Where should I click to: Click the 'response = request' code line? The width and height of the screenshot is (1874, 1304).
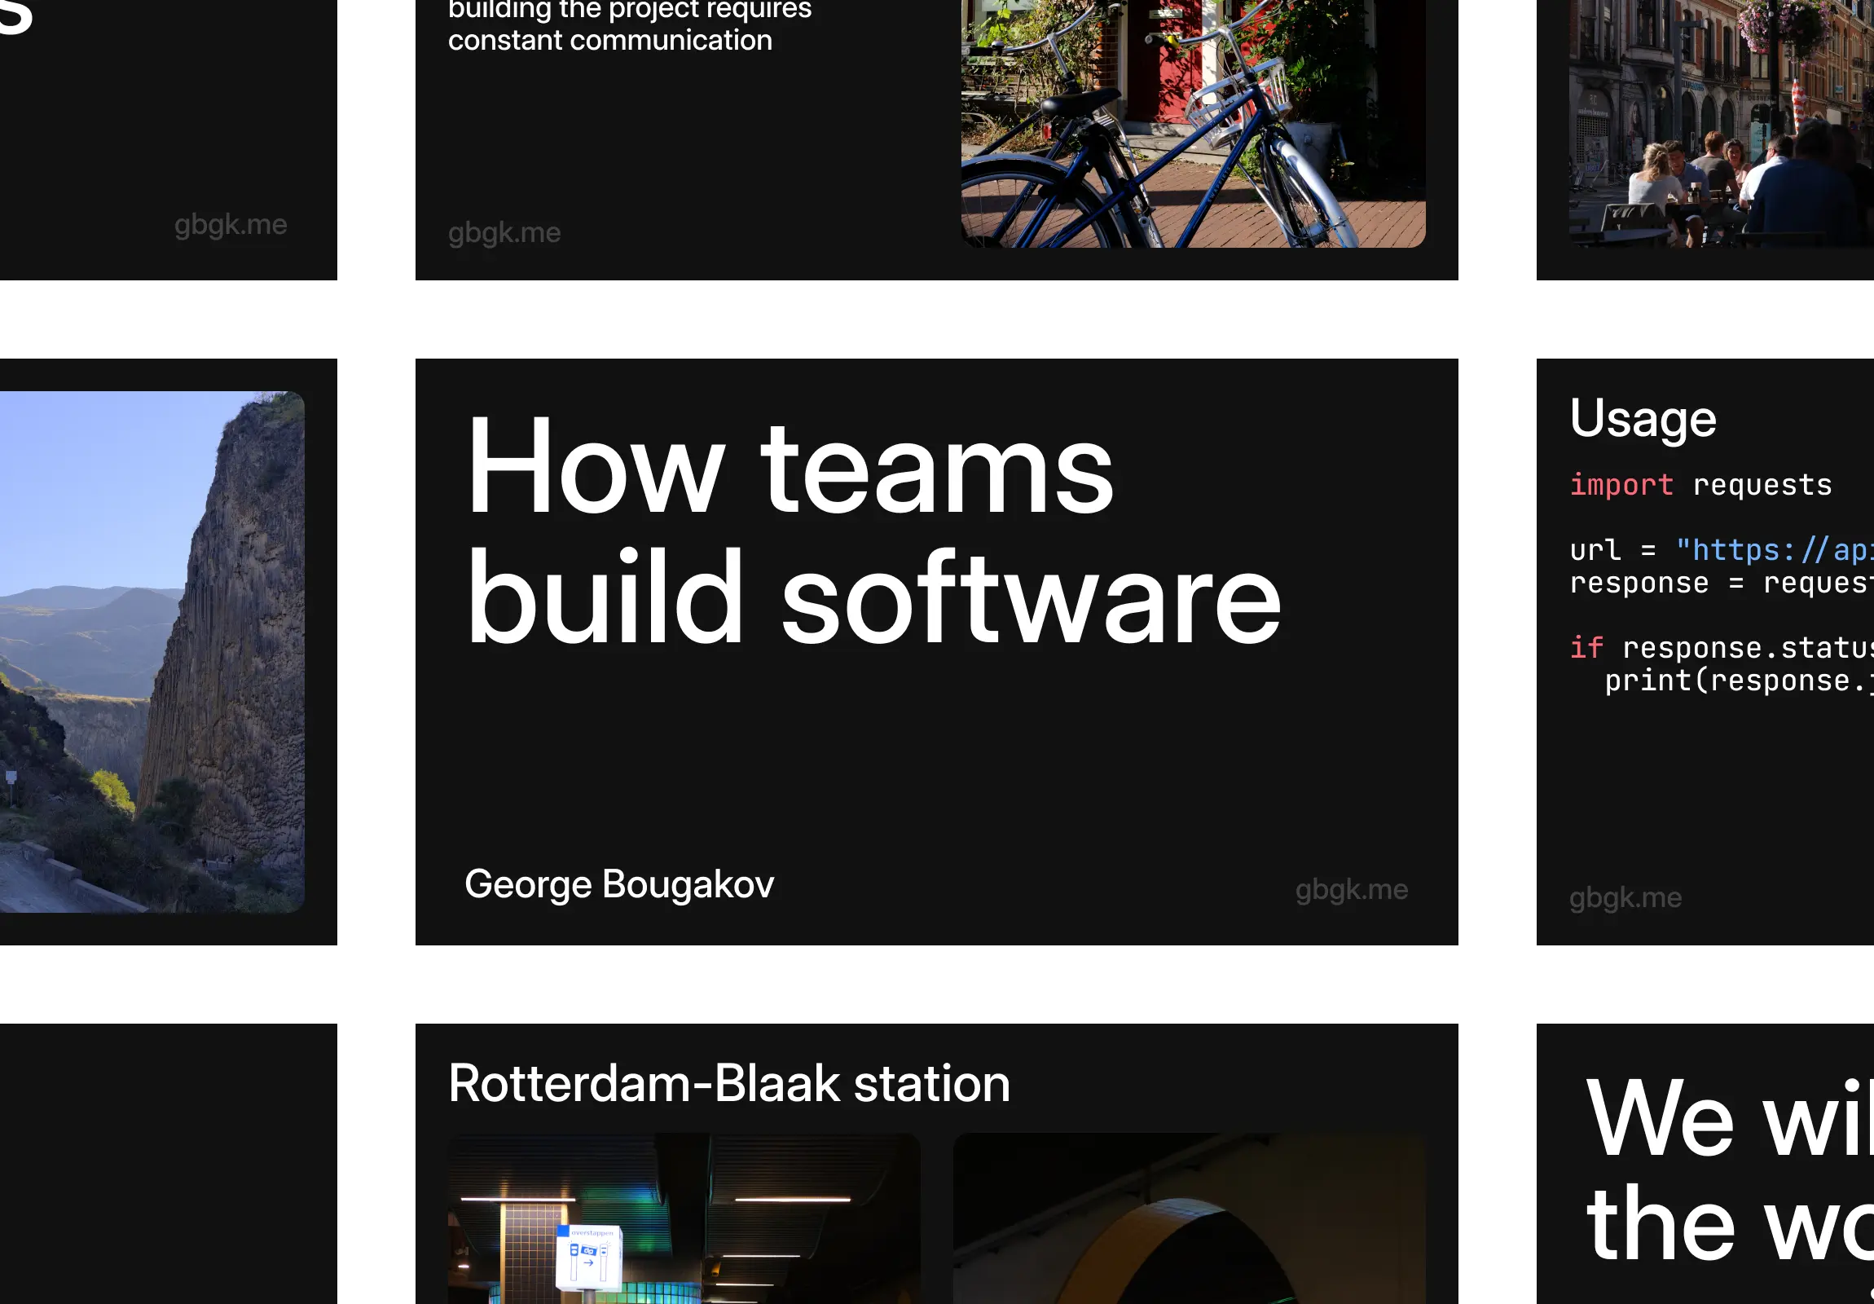[x=1720, y=583]
